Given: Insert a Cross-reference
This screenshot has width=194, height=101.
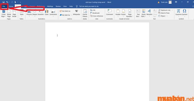Looking at the screenshot, I should pyautogui.click(x=96, y=16).
